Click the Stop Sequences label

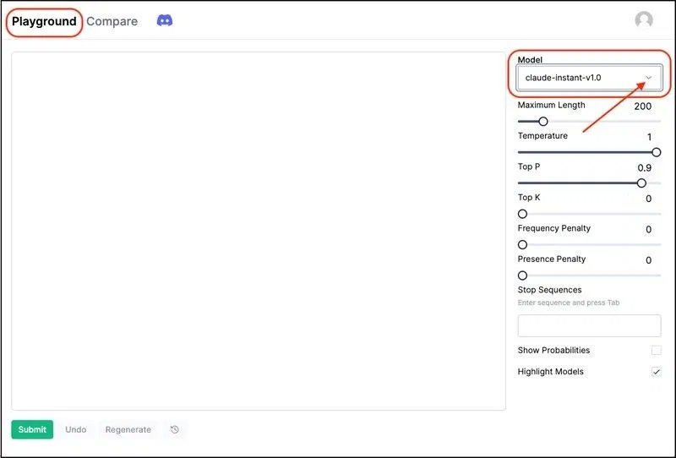550,290
